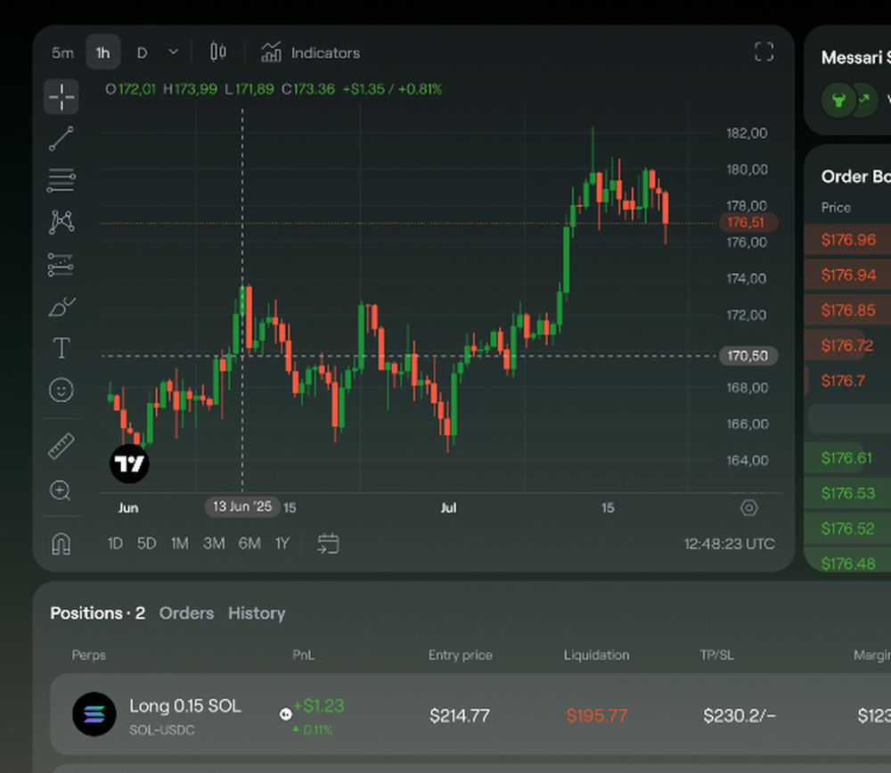
Task: Click the Messari green up-arrow badge
Action: (x=865, y=100)
